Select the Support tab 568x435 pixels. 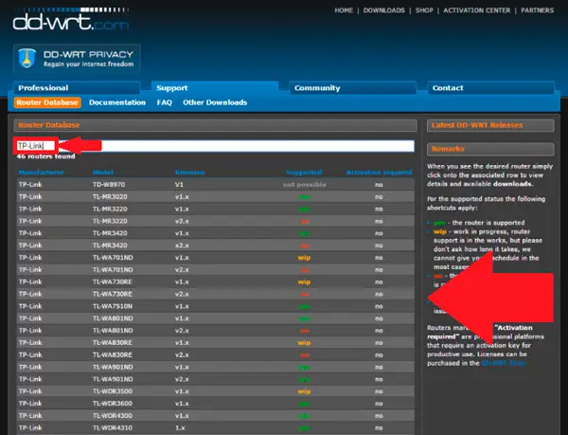point(215,88)
